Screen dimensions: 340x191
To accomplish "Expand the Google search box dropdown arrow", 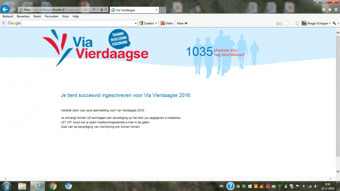I will click(135, 23).
